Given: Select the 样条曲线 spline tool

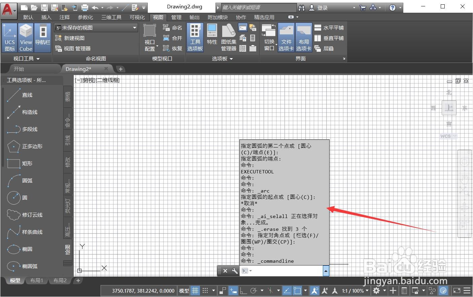Looking at the screenshot, I should 25,232.
